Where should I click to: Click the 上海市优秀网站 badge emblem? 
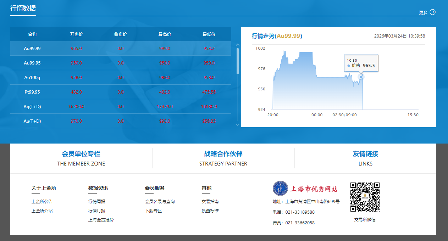pyautogui.click(x=280, y=189)
